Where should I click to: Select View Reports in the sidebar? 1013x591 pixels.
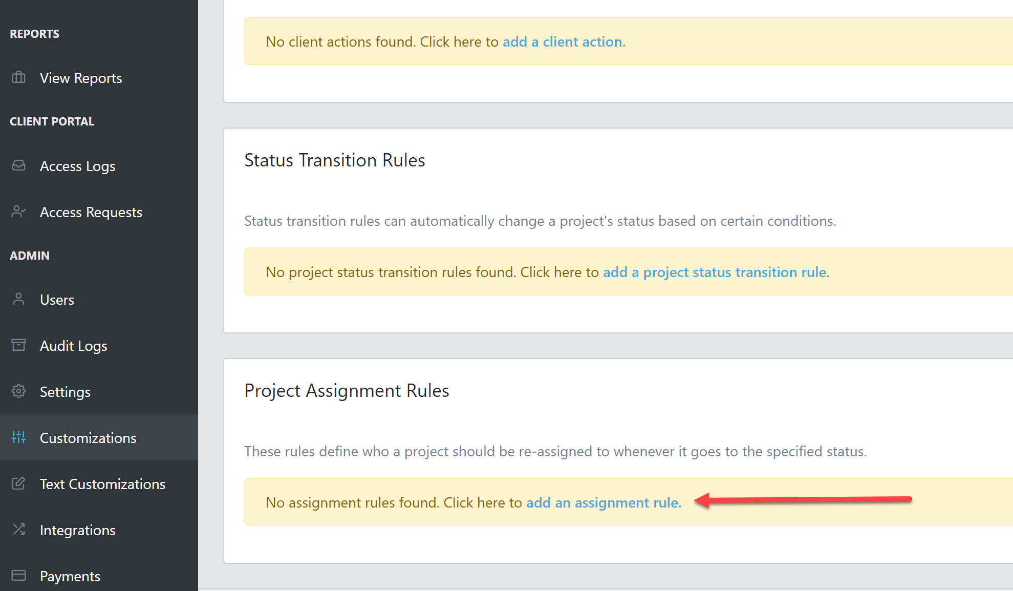coord(80,78)
